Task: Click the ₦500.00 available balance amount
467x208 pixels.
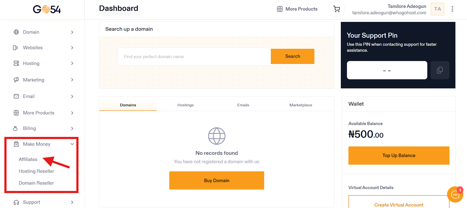Action: click(x=366, y=134)
